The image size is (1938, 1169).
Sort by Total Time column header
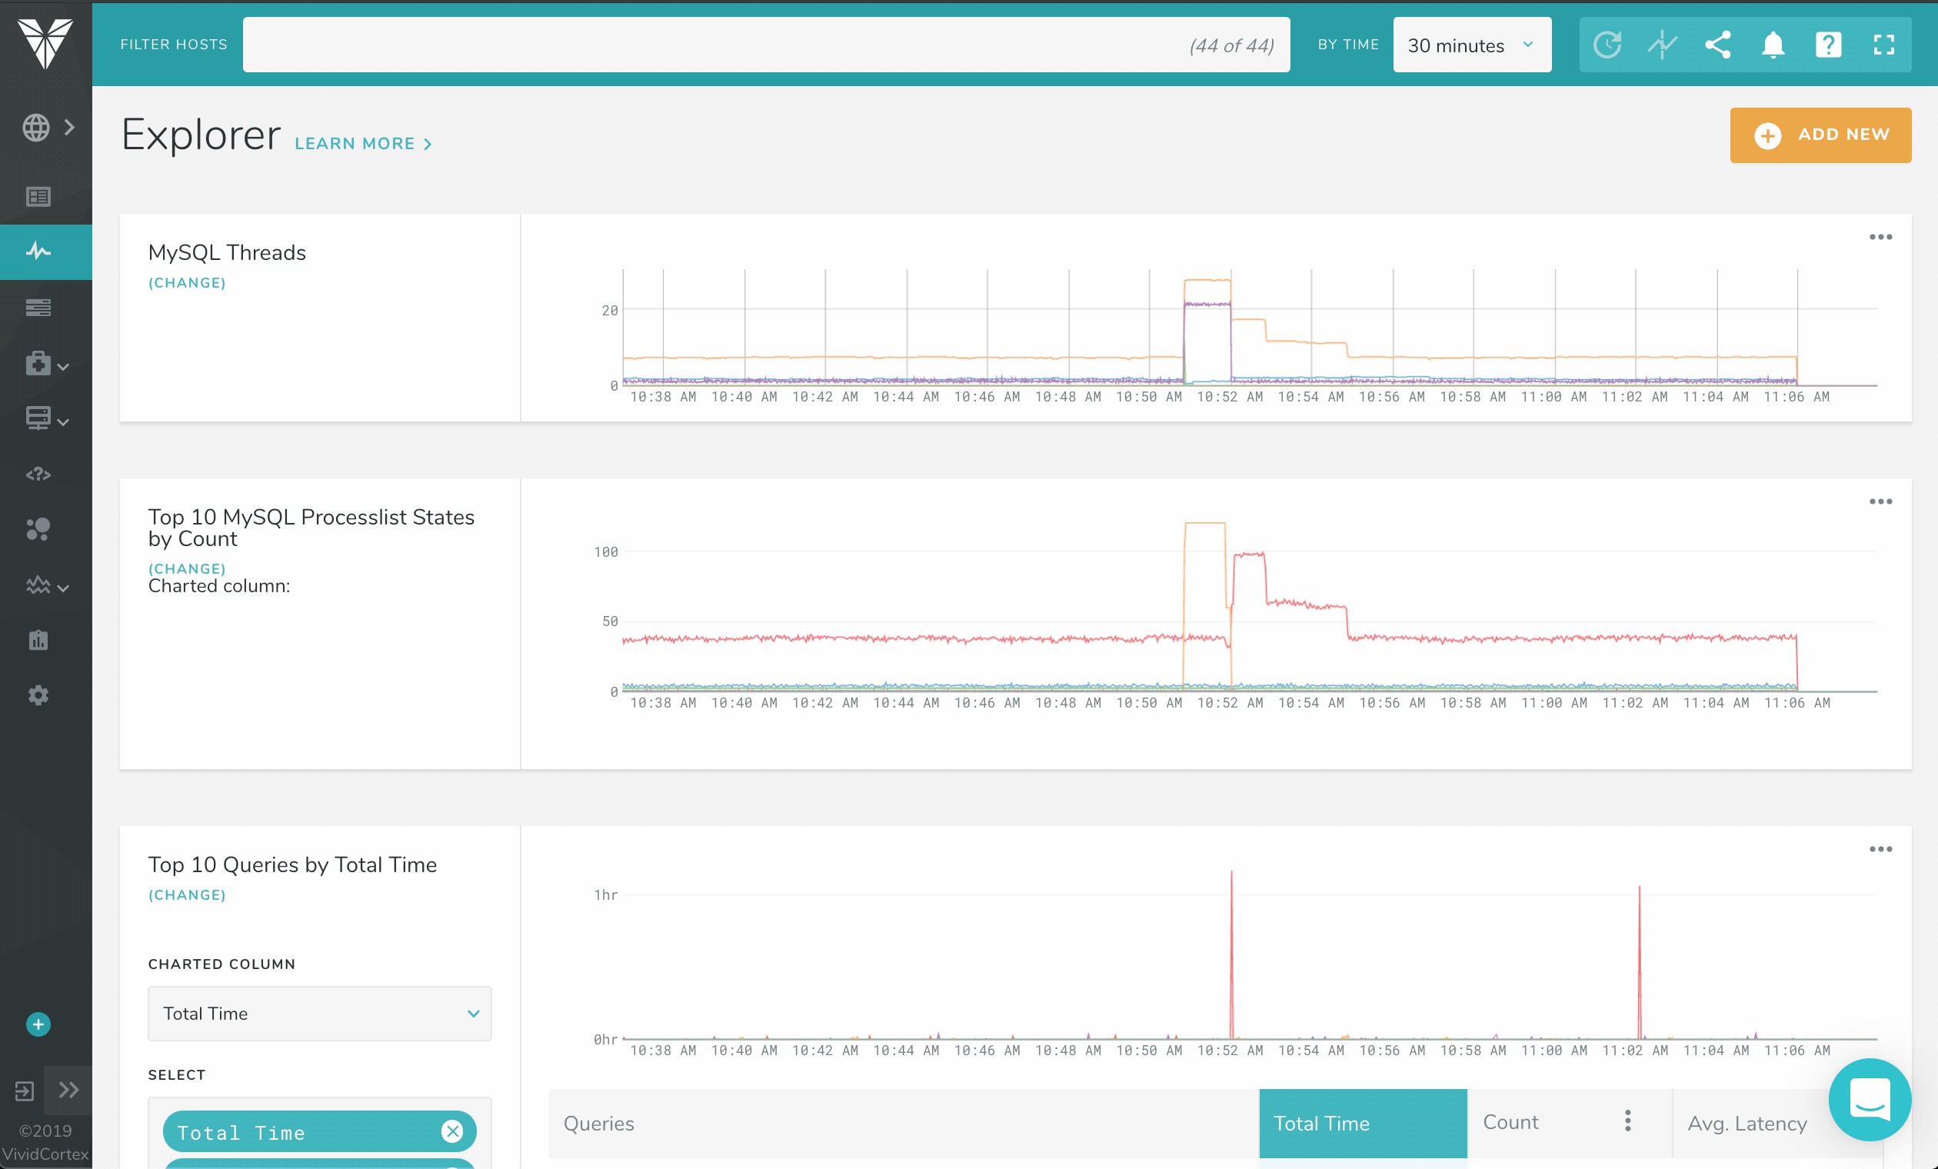tap(1362, 1124)
